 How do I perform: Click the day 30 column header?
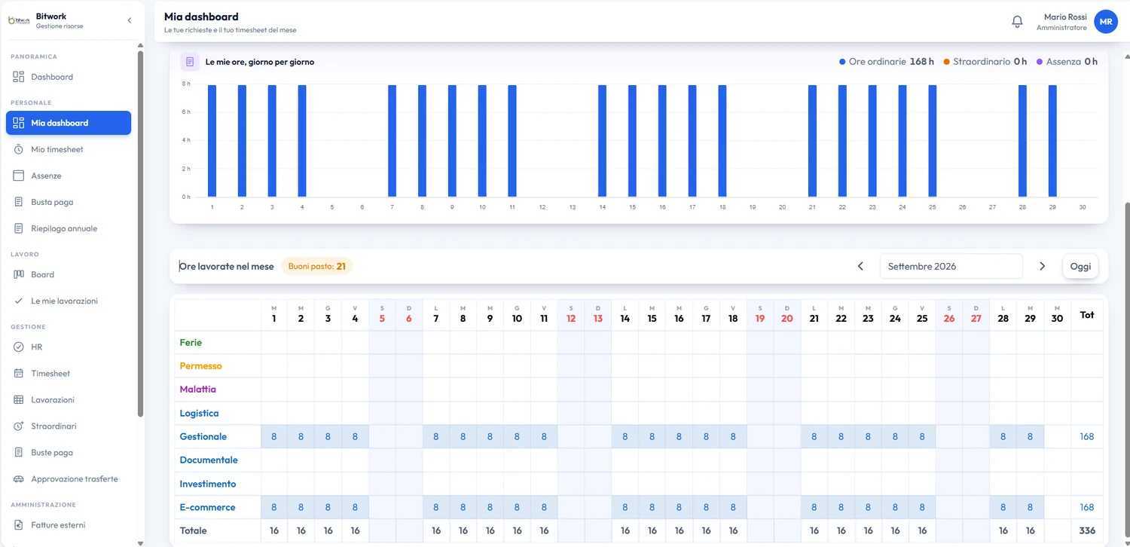[1057, 314]
